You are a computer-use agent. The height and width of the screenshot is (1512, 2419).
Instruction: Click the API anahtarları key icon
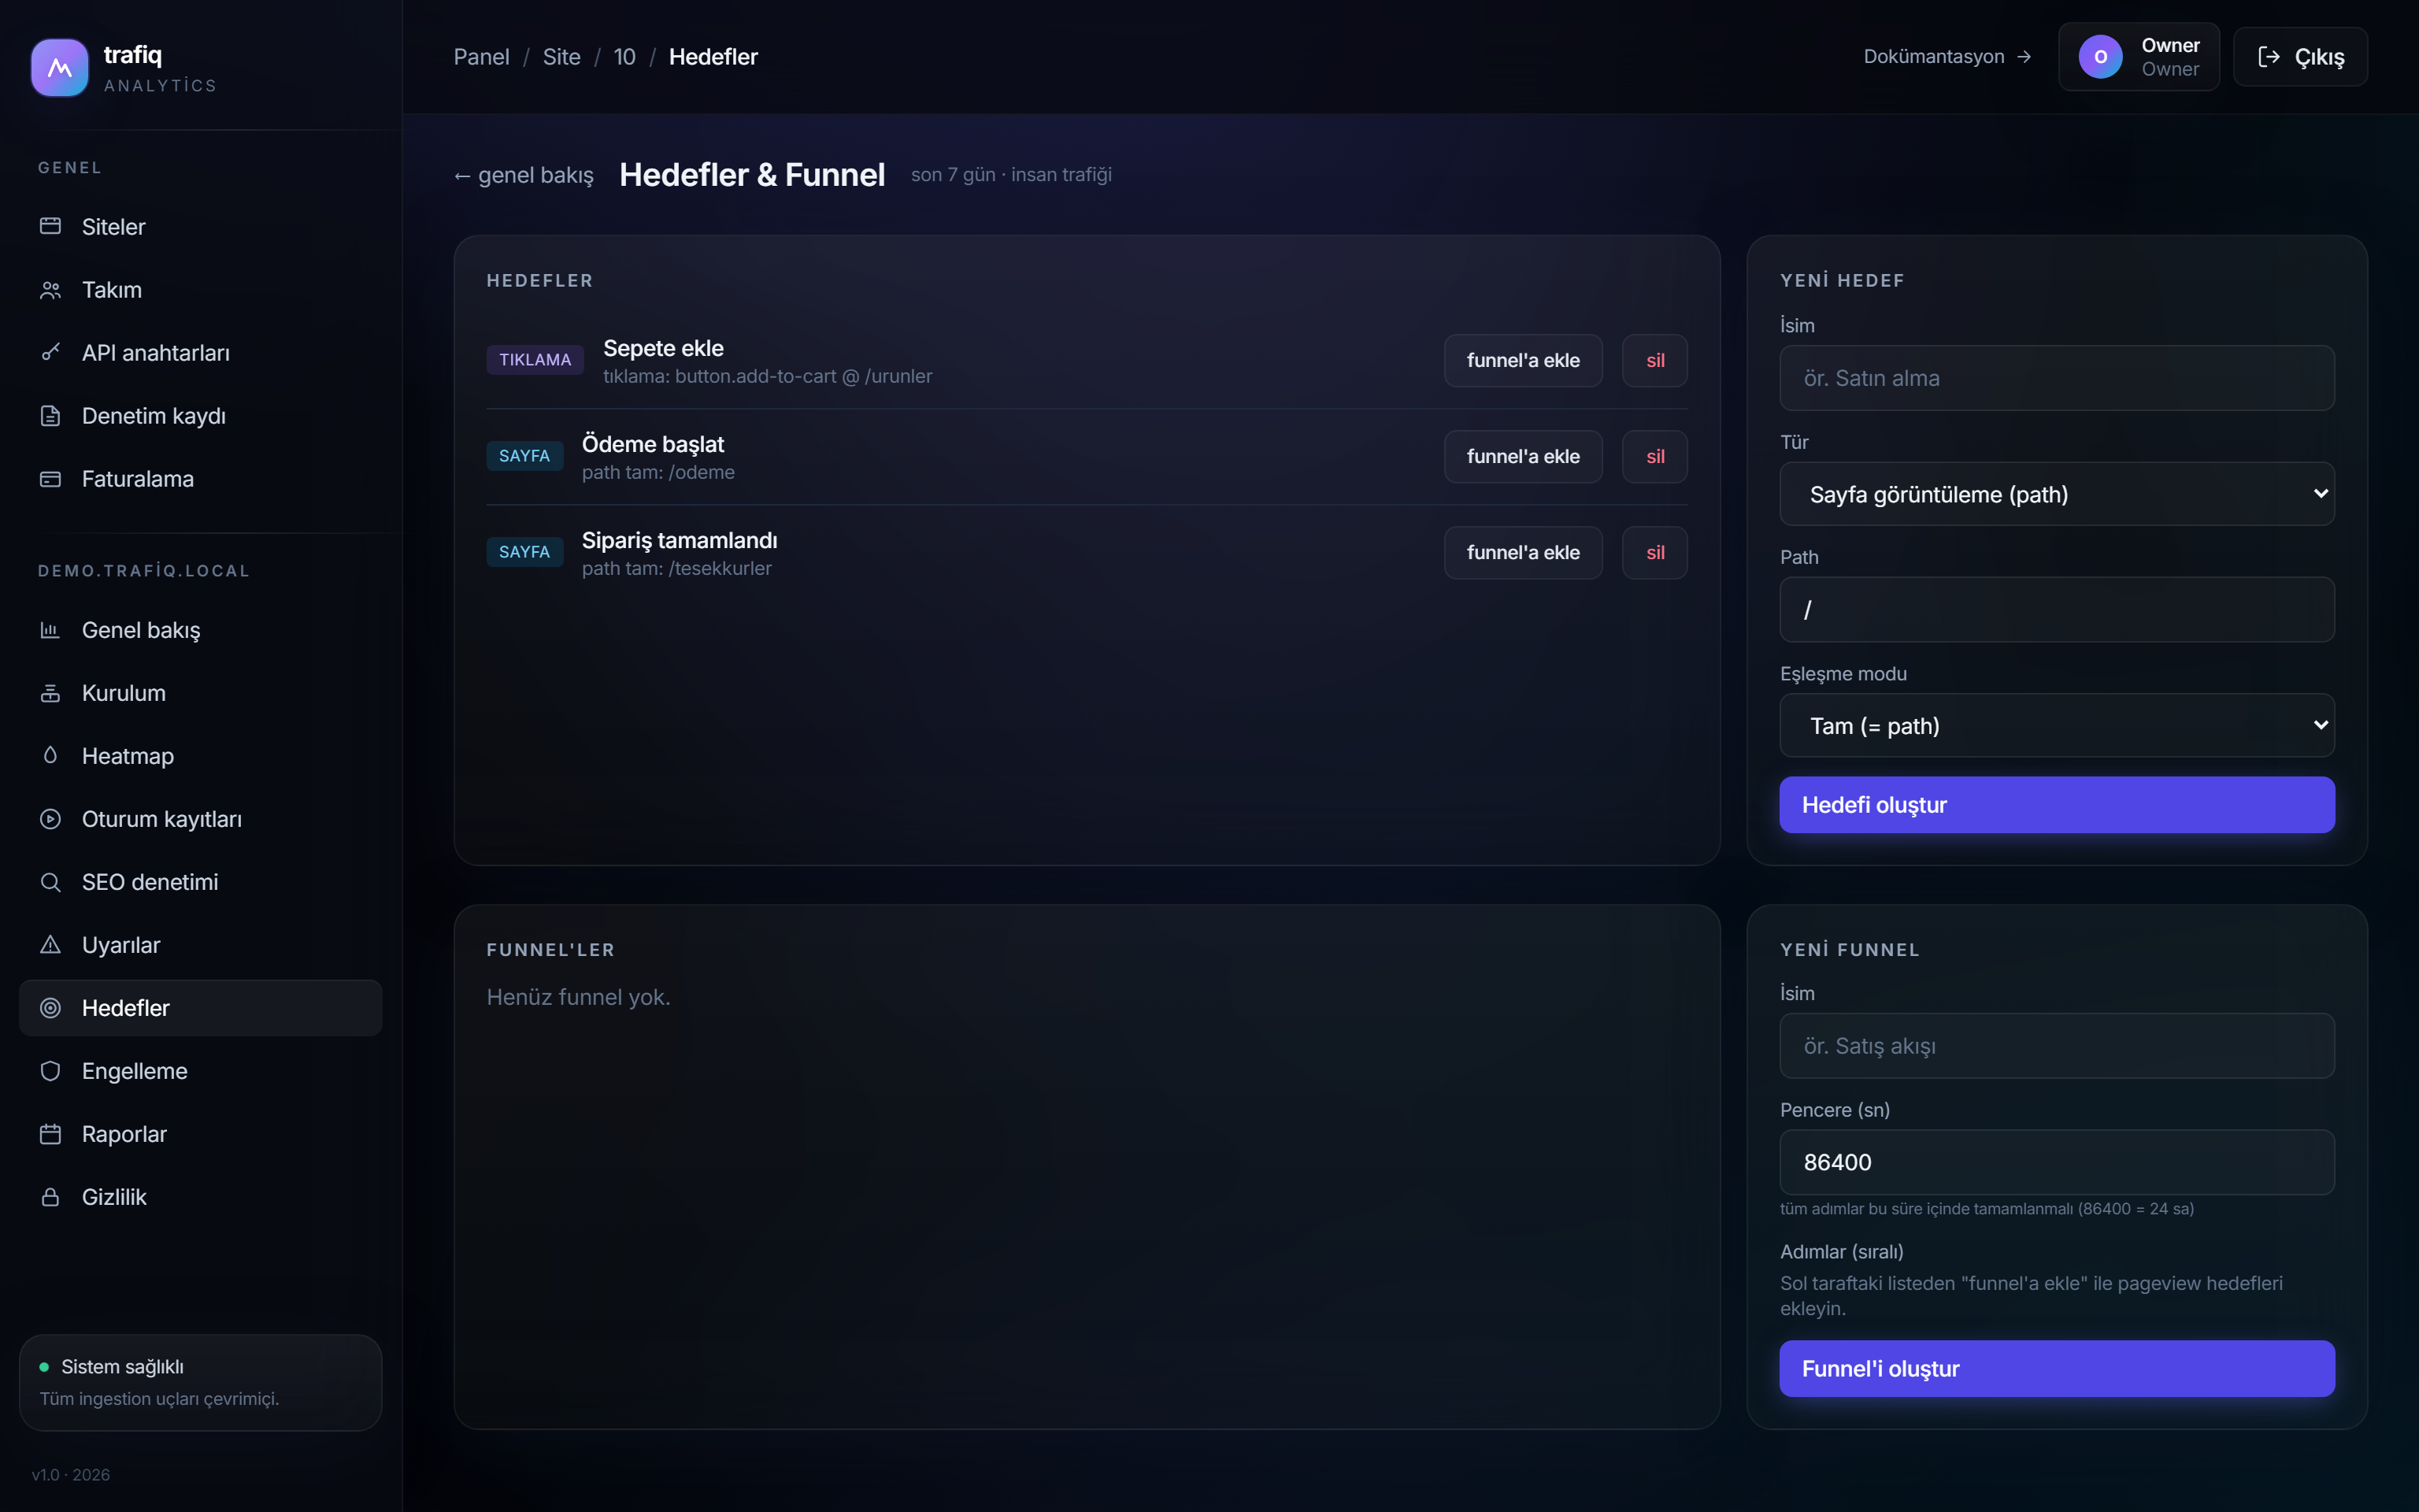(x=50, y=353)
